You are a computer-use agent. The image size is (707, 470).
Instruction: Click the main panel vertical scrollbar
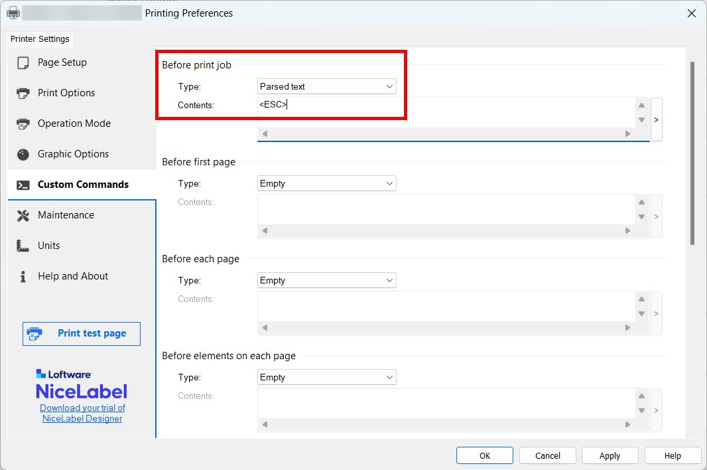click(693, 153)
